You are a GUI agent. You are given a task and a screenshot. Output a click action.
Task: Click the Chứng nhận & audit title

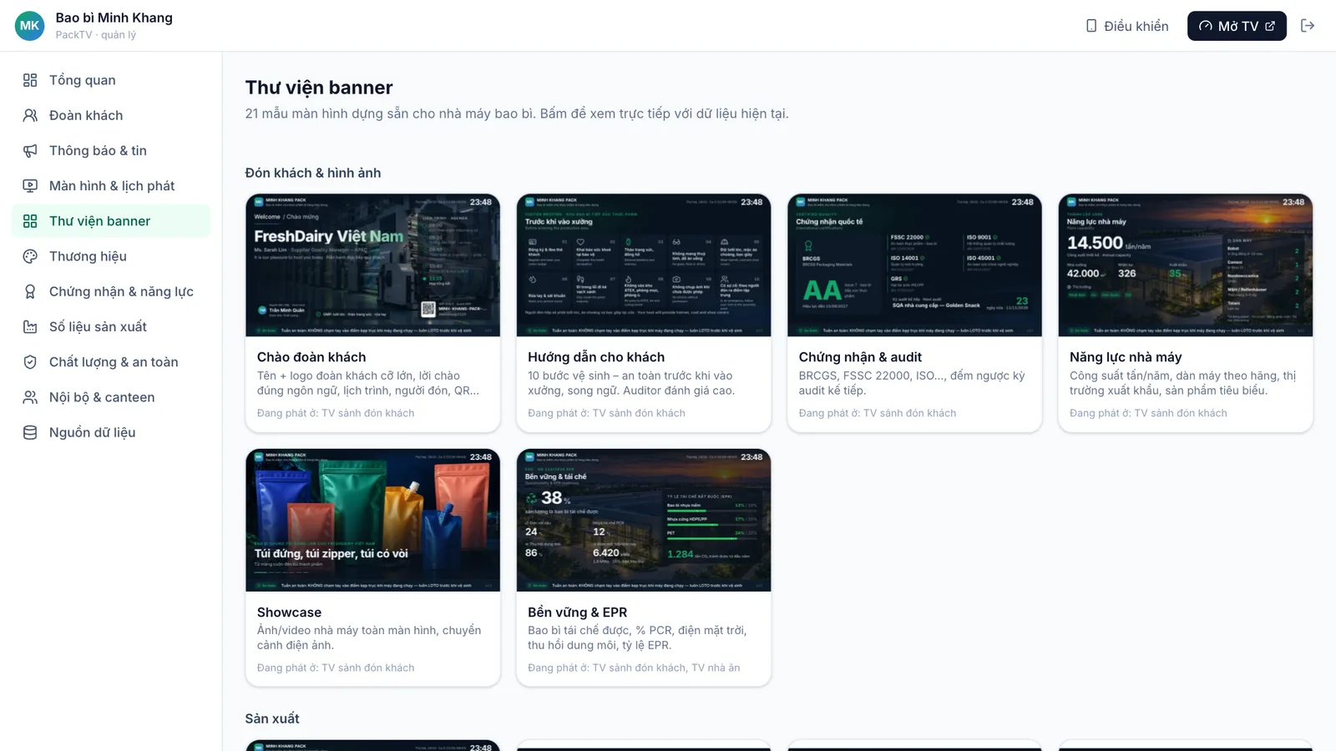pos(860,357)
